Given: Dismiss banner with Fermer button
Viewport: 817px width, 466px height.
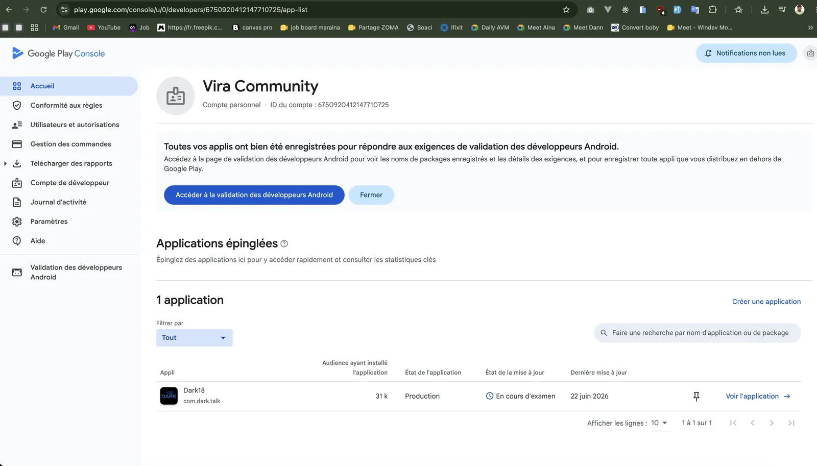Looking at the screenshot, I should point(371,195).
